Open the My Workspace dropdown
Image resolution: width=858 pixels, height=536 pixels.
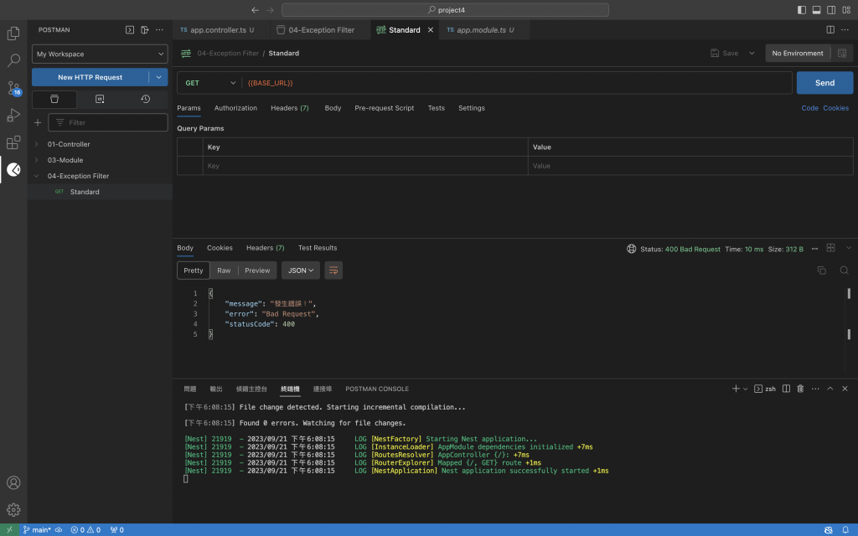[x=100, y=54]
